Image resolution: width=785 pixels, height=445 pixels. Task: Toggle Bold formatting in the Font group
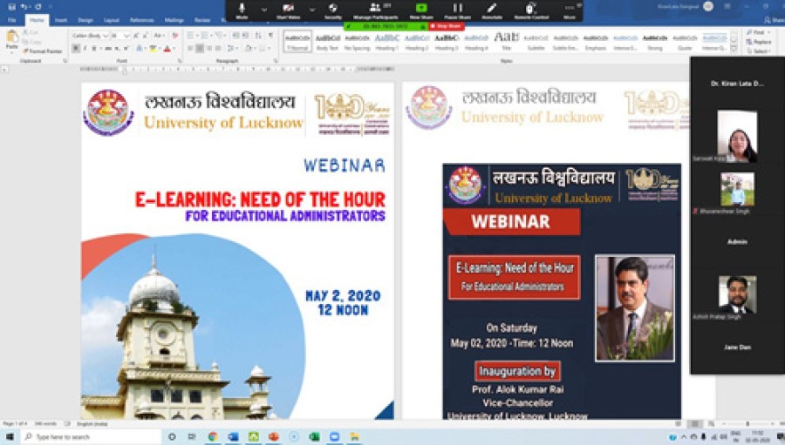click(x=76, y=48)
